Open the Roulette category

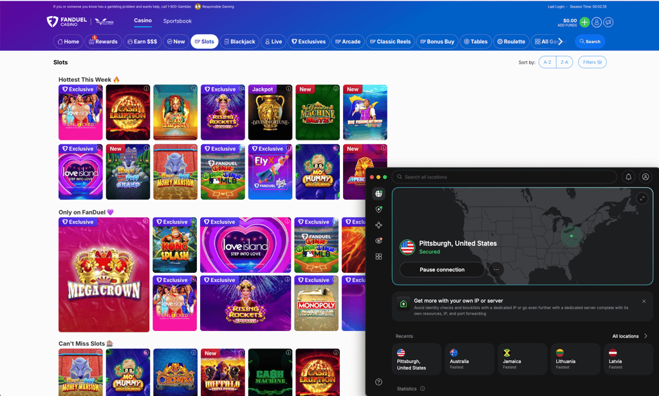[x=511, y=42]
